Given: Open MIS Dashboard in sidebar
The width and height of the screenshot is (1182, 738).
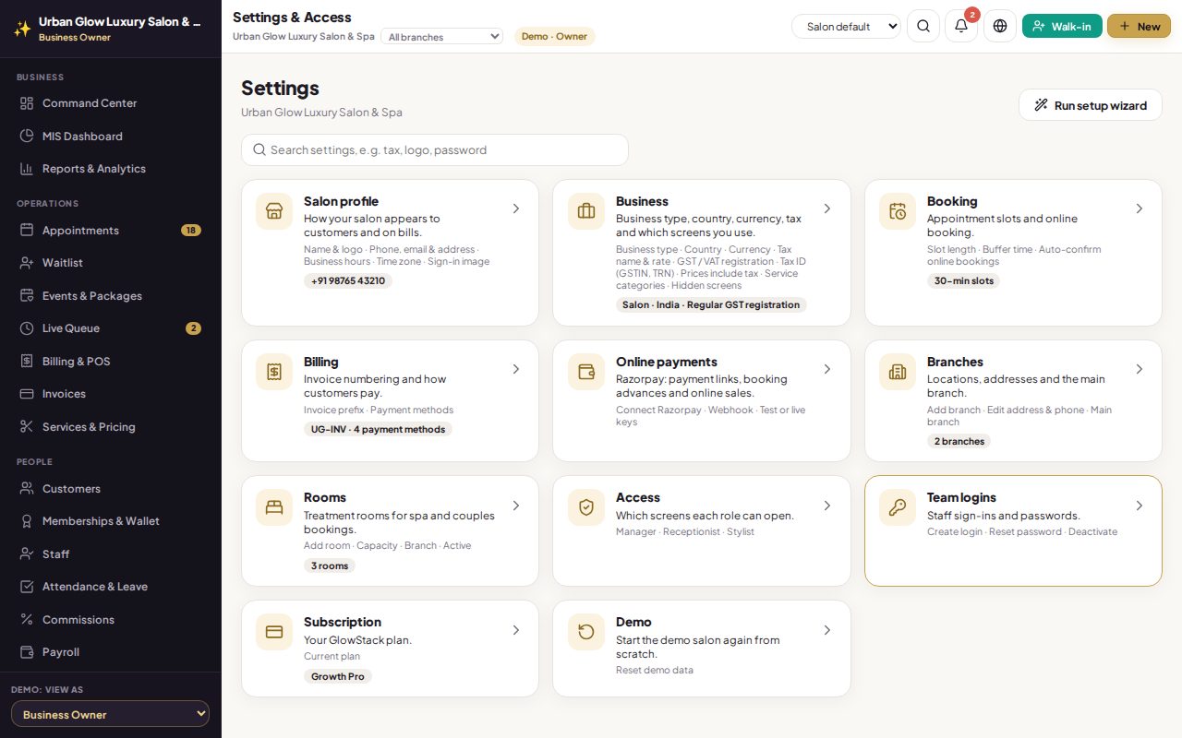Looking at the screenshot, I should pos(111,137).
